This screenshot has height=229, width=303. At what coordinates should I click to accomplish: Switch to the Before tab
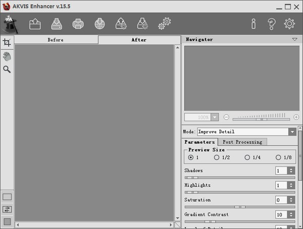pos(56,40)
